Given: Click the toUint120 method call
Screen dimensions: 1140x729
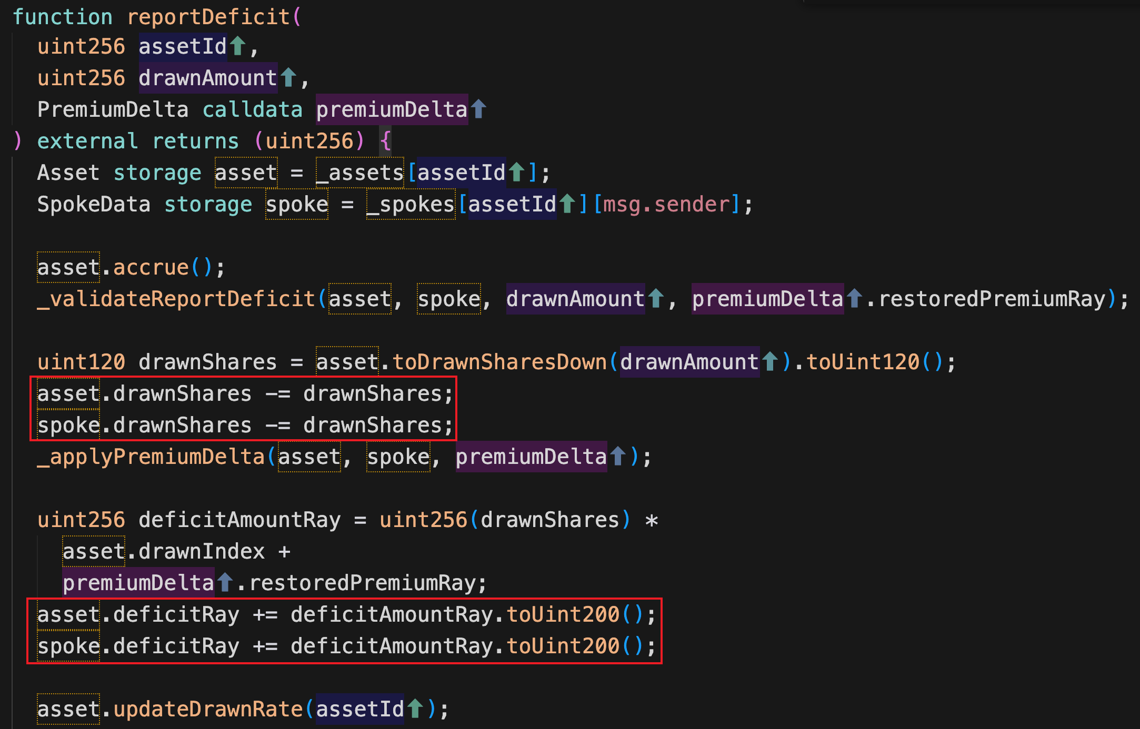Looking at the screenshot, I should click(x=863, y=362).
